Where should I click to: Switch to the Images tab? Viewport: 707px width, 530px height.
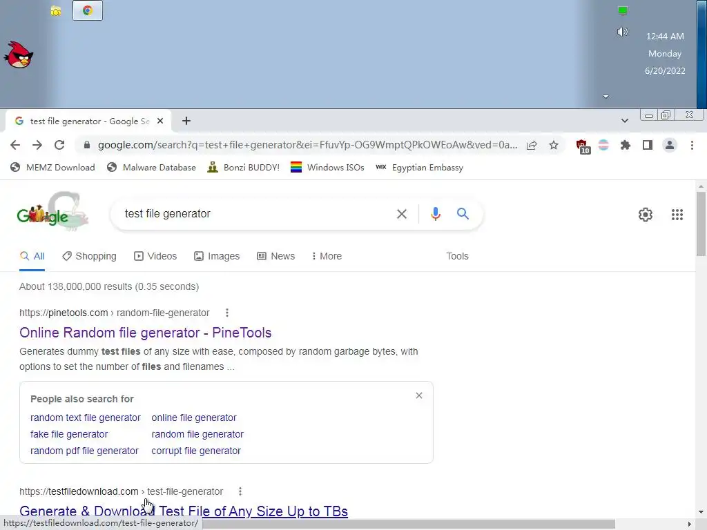(x=217, y=256)
